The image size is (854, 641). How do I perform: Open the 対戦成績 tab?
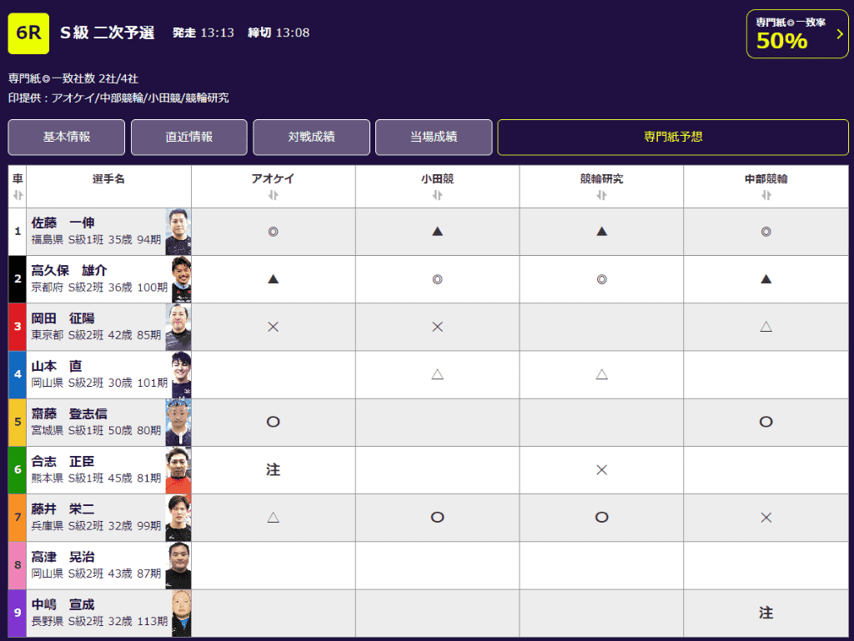[311, 137]
